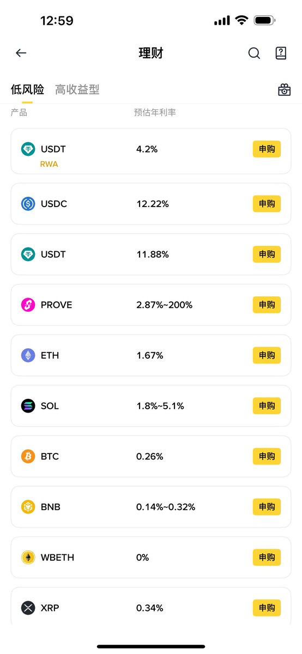Open the gift rewards icon

click(285, 90)
